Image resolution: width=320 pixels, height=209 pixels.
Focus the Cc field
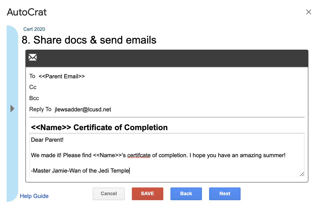coord(167,87)
